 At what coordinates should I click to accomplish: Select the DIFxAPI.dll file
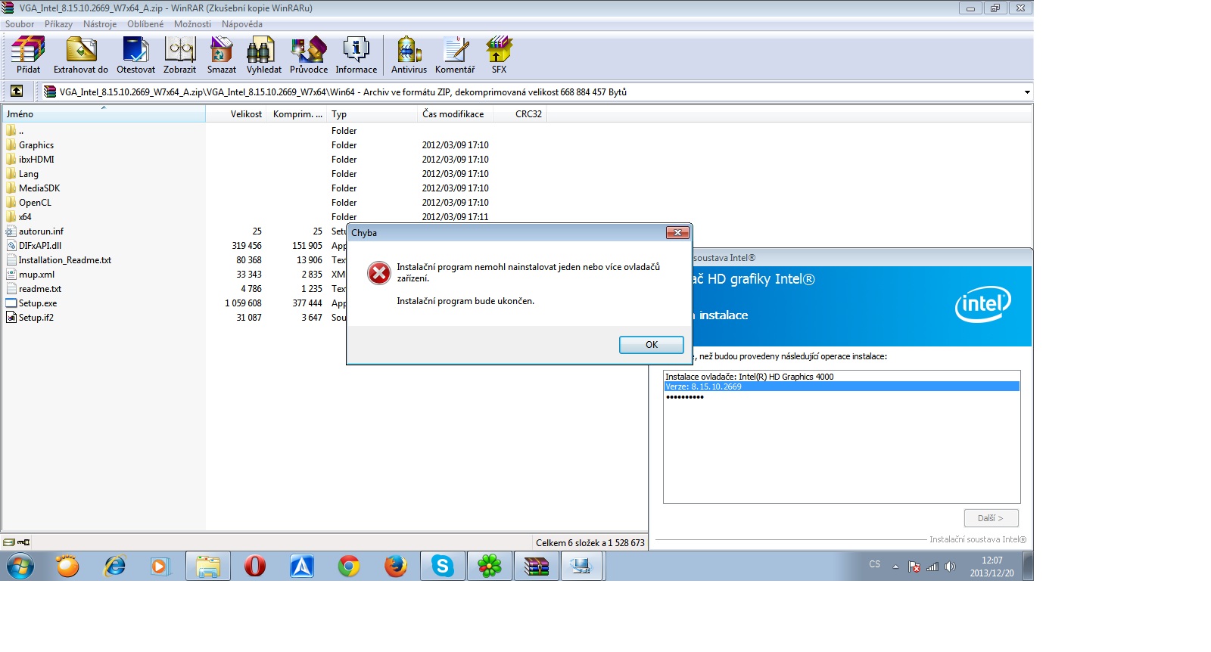(40, 246)
